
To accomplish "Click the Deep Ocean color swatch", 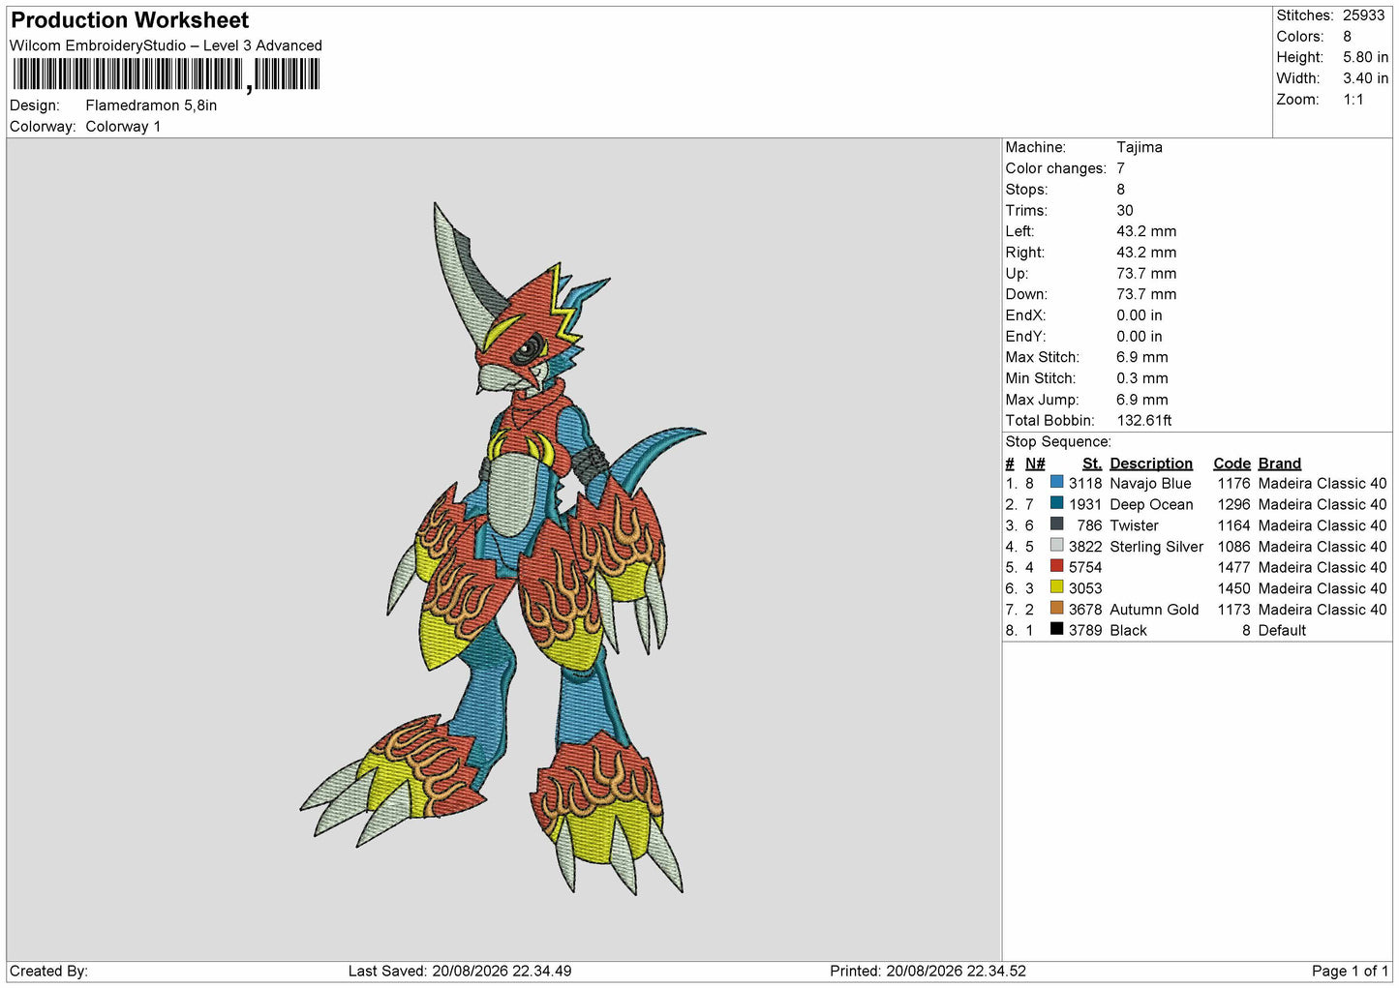I will coord(1056,503).
